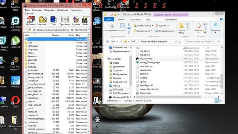This screenshot has height=134, width=238.
Task: Select the Dying Light desktop shortcut
Action: point(97,102)
